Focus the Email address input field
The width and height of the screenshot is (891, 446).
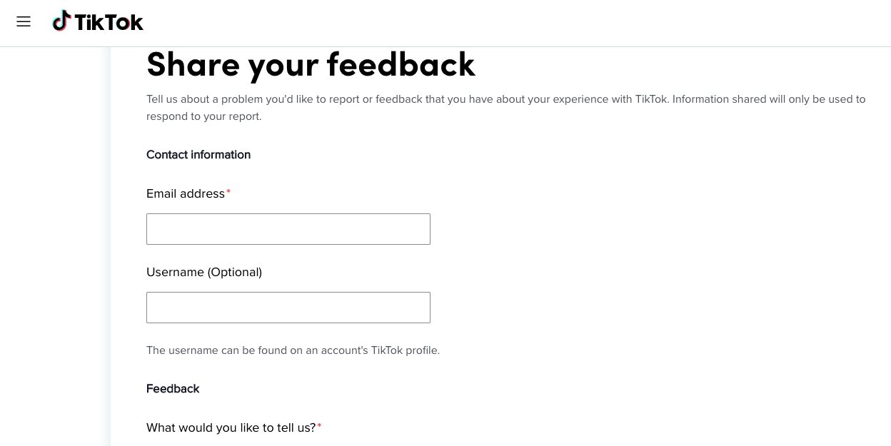point(288,229)
